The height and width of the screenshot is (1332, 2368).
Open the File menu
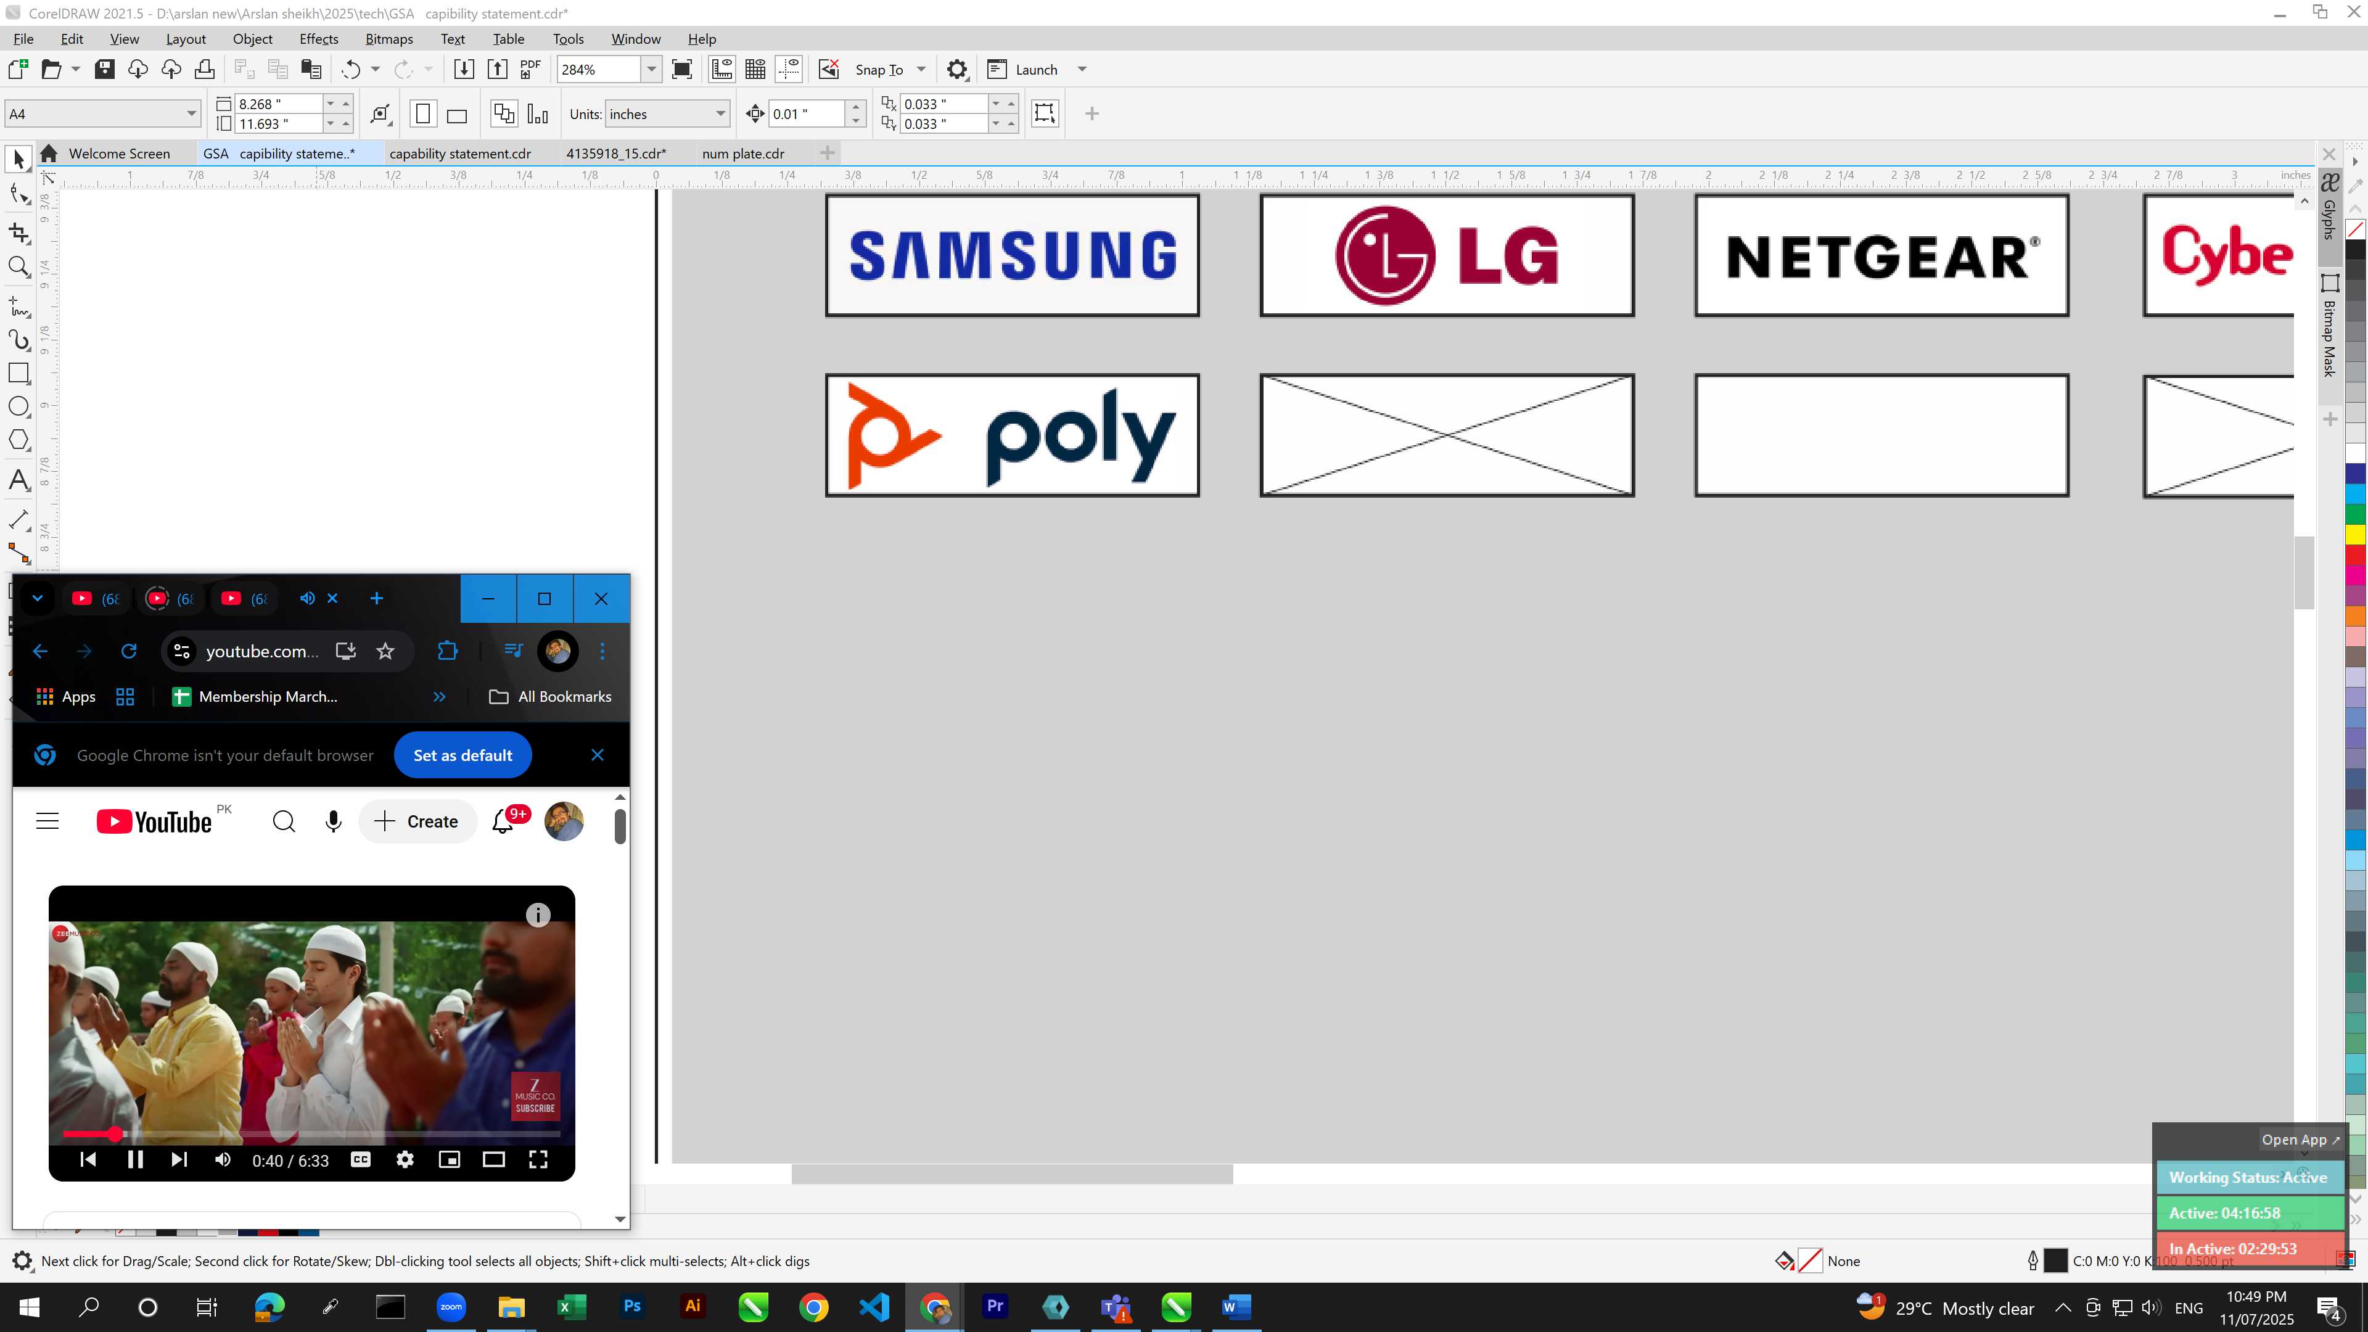coord(24,39)
